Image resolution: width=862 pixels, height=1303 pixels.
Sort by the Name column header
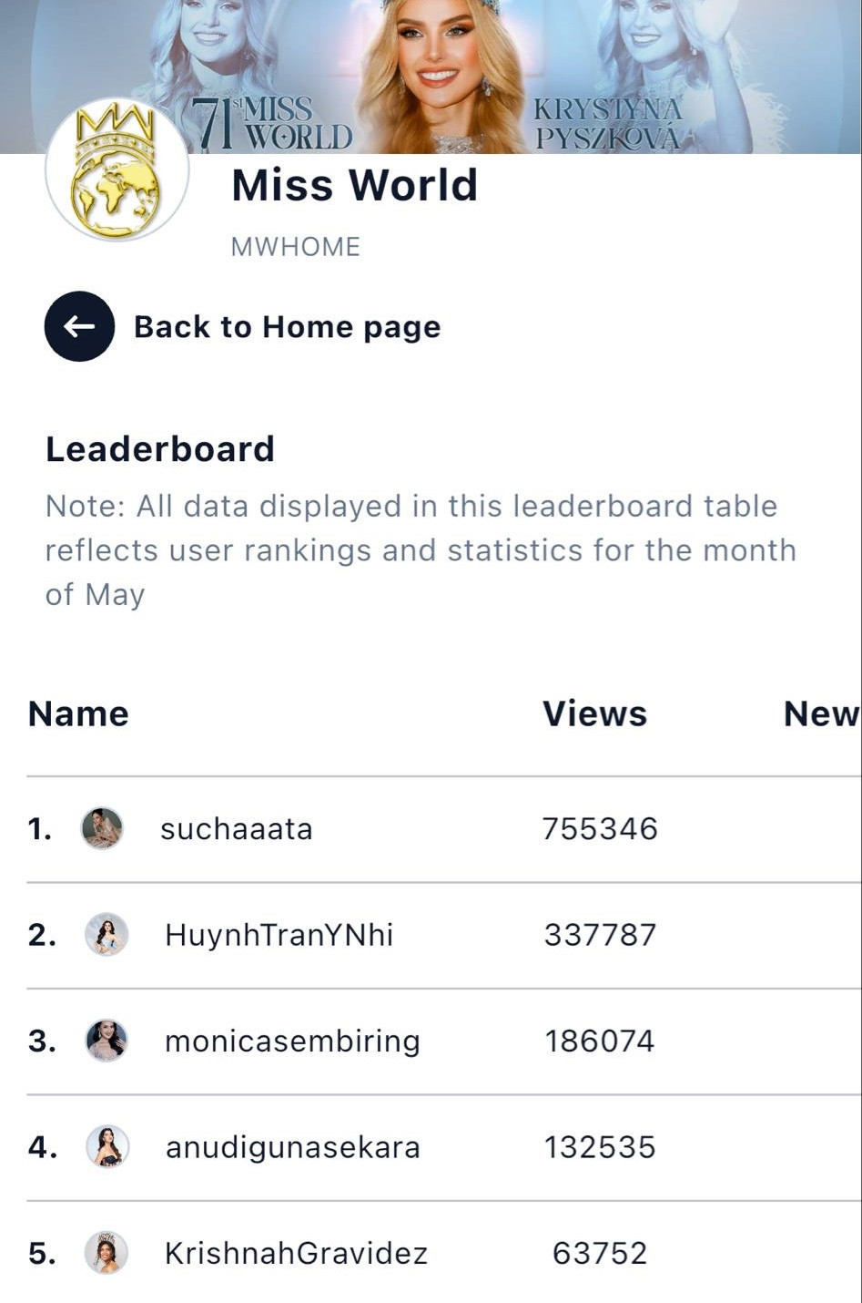coord(78,713)
